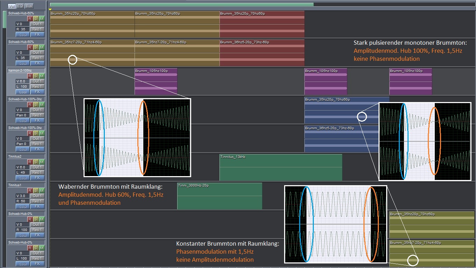Image resolution: width=476 pixels, height=268 pixels.
Task: Click the yellow playhead marker at timeline start
Action: (50, 9)
